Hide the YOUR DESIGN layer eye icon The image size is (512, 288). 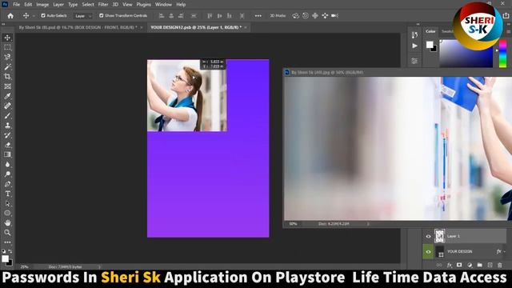428,251
